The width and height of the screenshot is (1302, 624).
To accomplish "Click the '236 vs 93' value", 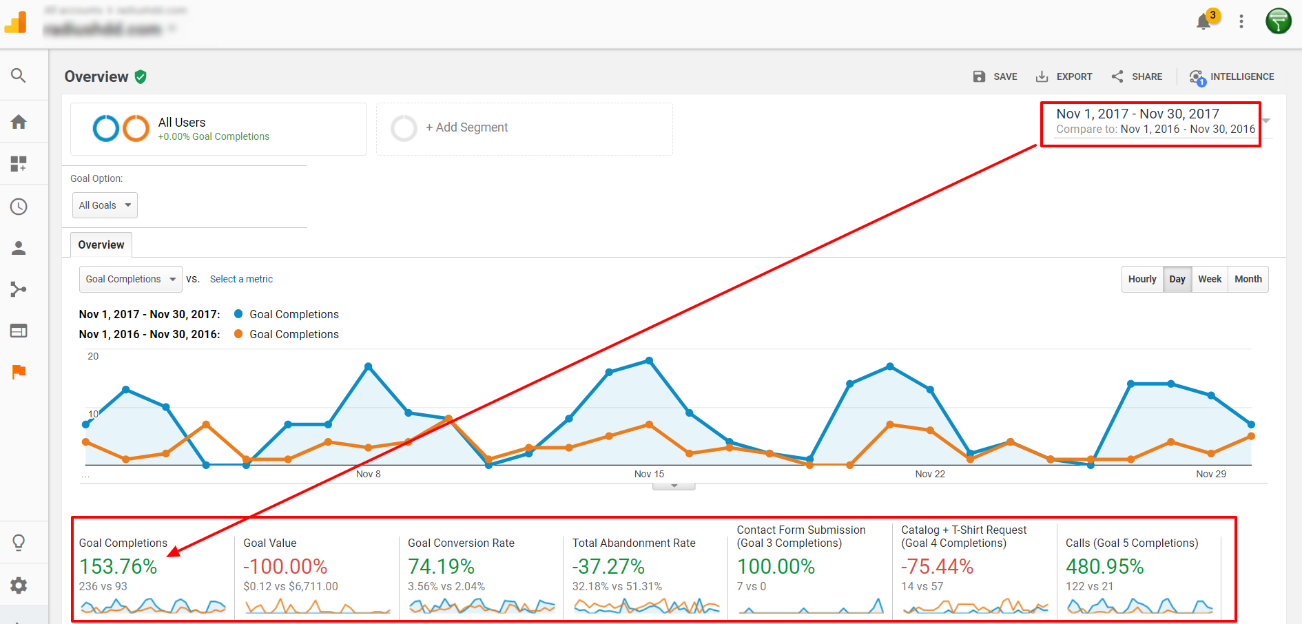I will [103, 587].
